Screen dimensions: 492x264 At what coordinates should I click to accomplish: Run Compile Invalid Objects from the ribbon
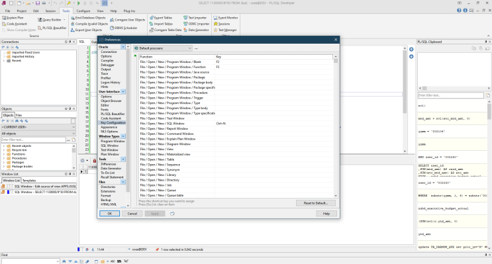click(x=89, y=24)
